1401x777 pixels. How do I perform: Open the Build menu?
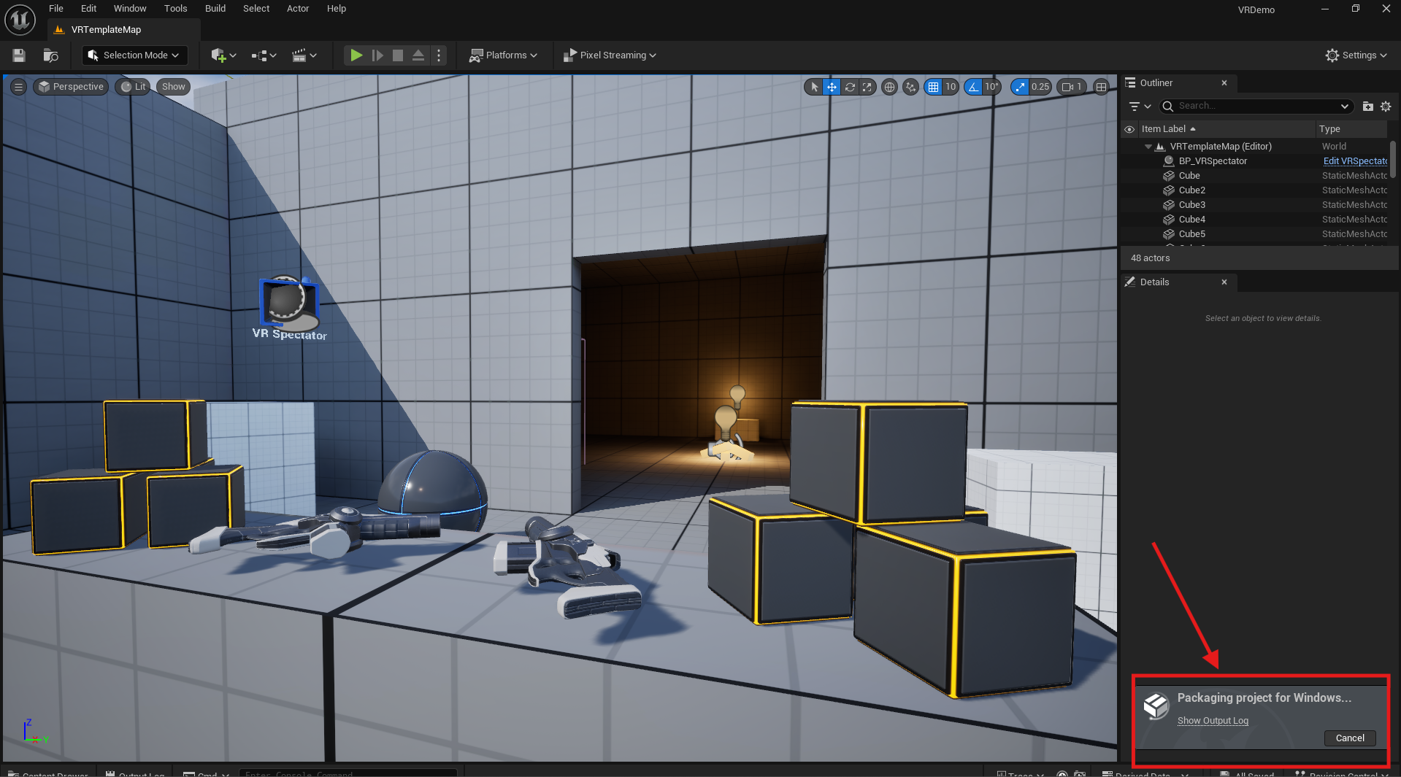click(x=215, y=9)
